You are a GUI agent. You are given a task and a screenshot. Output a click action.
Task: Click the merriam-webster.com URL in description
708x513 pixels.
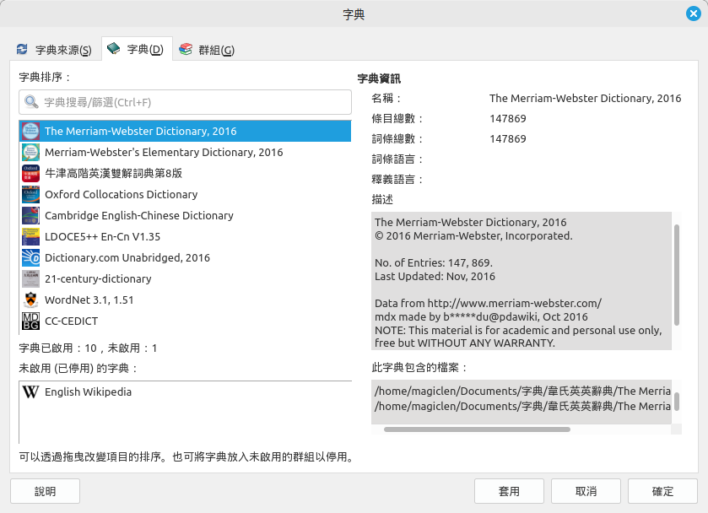point(514,303)
